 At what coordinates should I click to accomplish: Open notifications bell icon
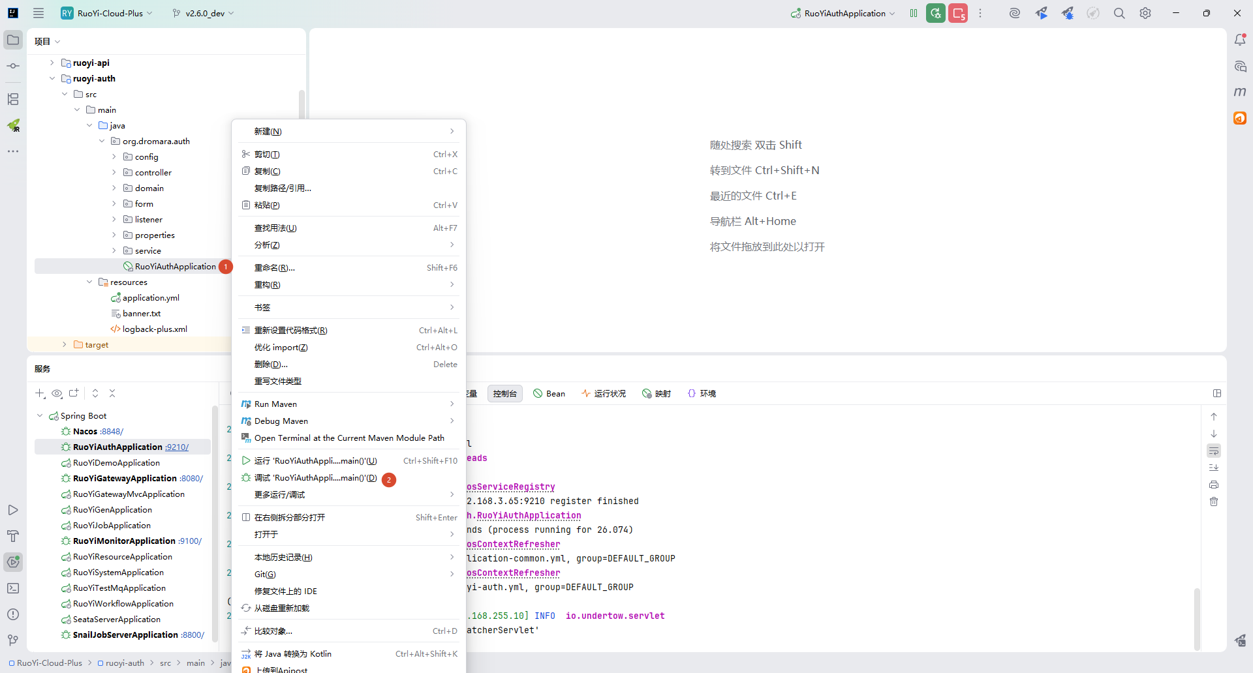point(1240,40)
